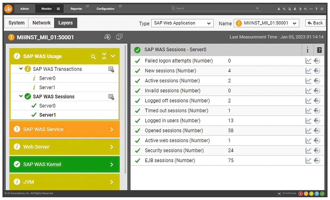Viewport: 330px width, 200px height.
Task: Click Go Full Screen
Action: pos(287,193)
